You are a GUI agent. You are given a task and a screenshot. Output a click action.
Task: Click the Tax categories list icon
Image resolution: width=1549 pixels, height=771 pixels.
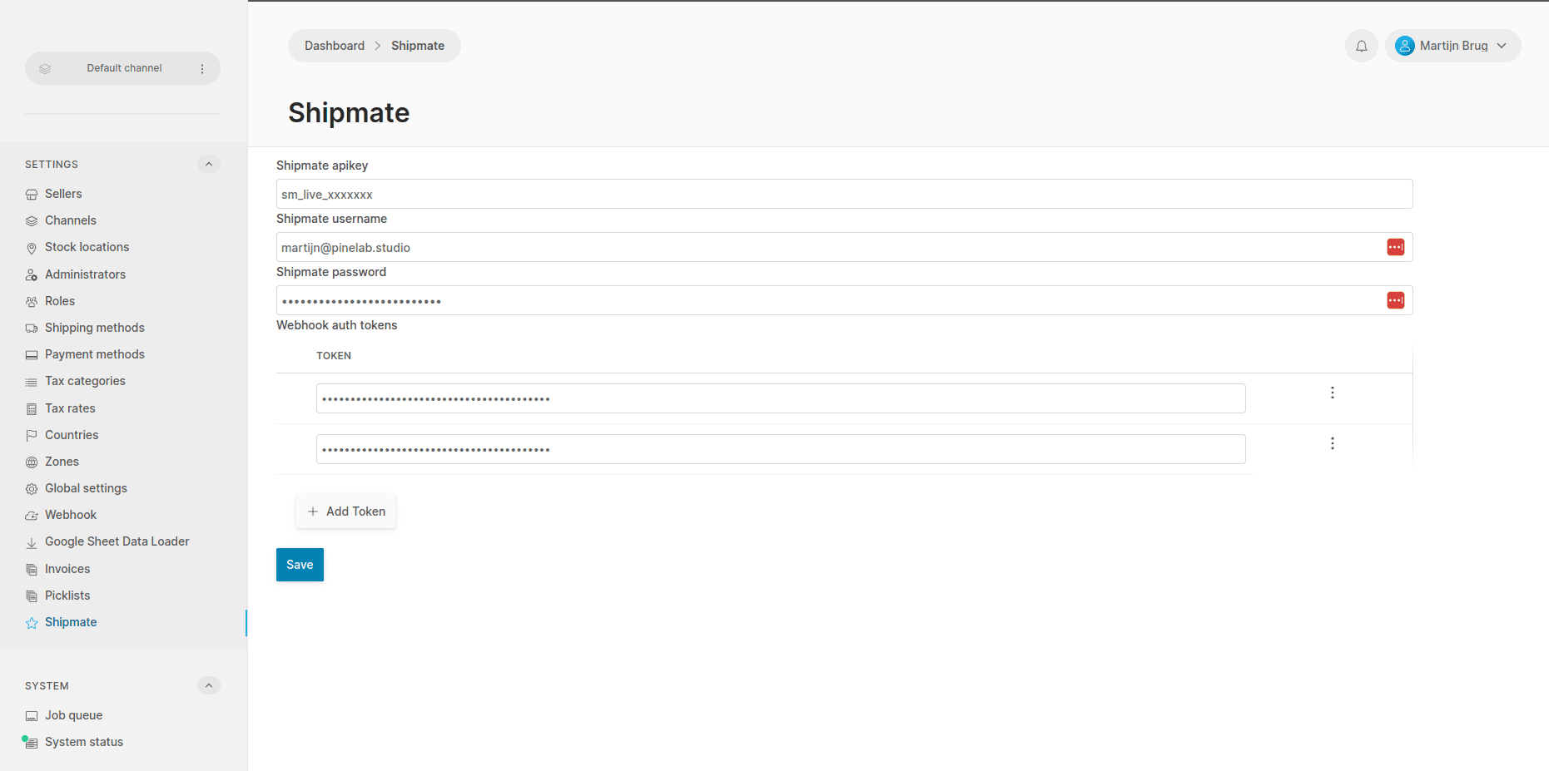click(x=32, y=382)
